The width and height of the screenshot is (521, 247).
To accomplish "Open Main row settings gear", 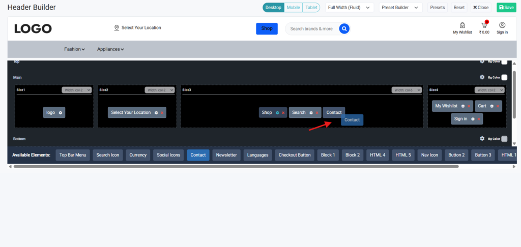I will coord(482,77).
